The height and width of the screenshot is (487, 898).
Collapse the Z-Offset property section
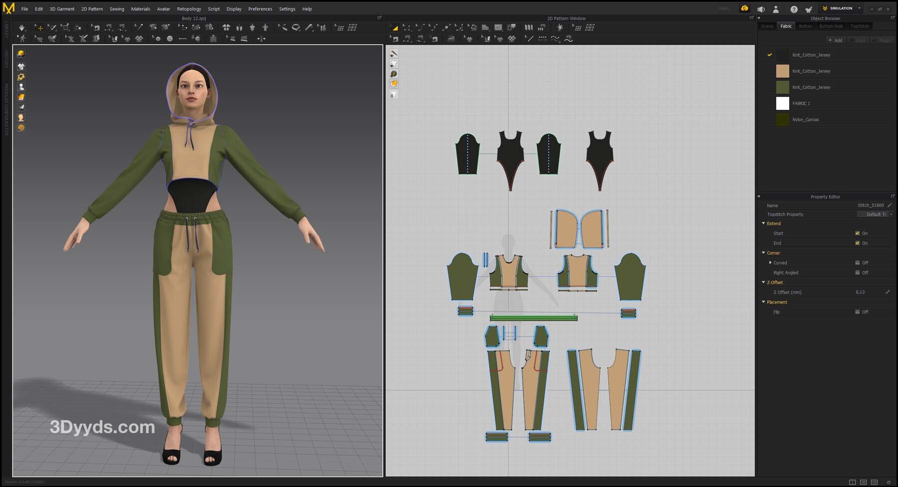[763, 282]
